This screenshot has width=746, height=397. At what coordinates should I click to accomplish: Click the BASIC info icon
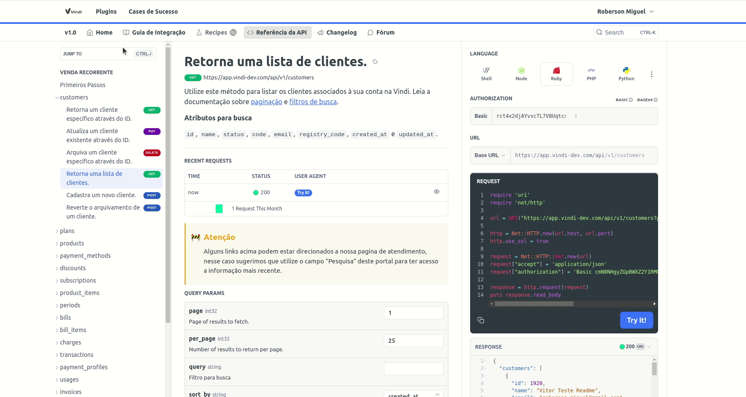click(x=631, y=100)
